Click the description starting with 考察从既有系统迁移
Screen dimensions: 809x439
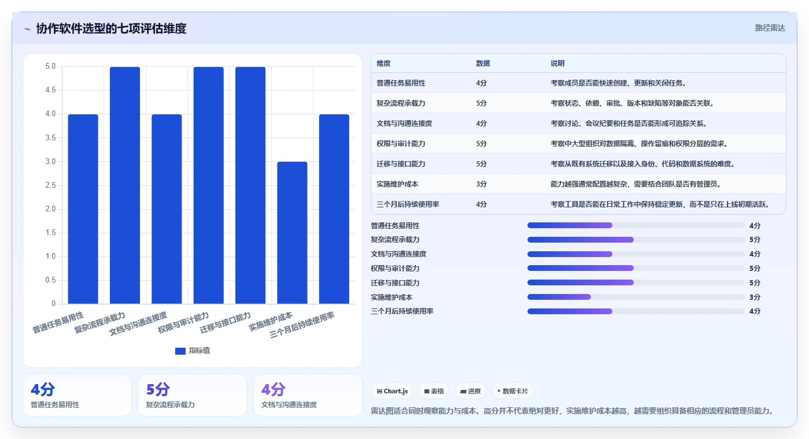click(642, 164)
